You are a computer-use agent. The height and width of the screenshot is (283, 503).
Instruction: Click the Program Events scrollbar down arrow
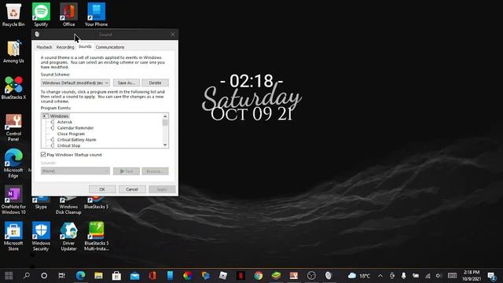tap(165, 145)
